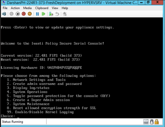Click the Revert undo arrow icon
This screenshot has width=165, height=127.
point(57,14)
